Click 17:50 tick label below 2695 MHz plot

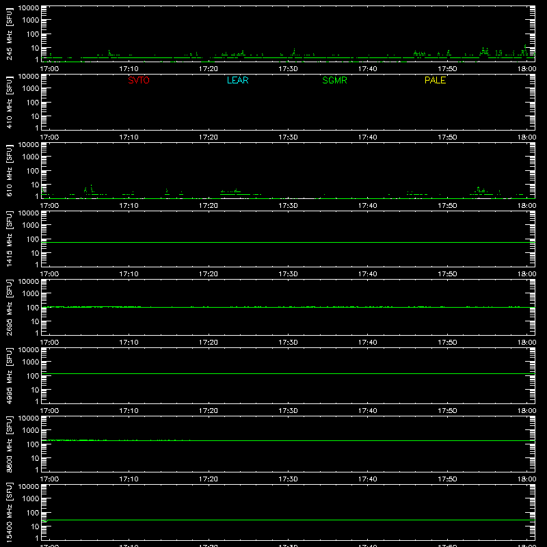pyautogui.click(x=447, y=343)
